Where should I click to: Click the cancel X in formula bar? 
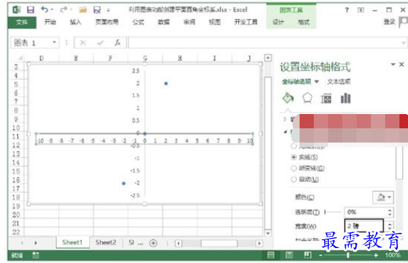(83, 43)
